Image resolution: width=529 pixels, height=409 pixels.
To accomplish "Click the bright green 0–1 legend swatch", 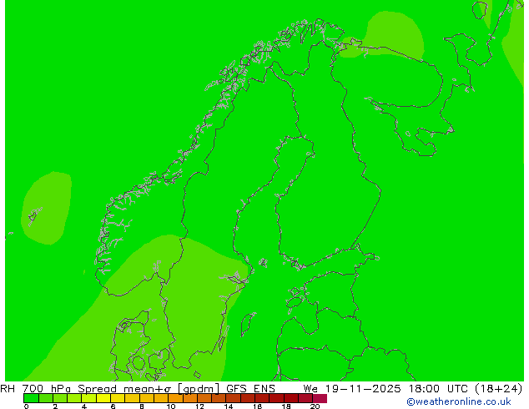I will pyautogui.click(x=31, y=398).
